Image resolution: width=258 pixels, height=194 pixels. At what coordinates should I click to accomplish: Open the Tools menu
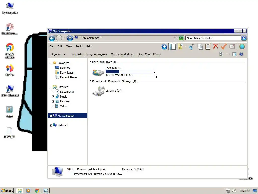pos(79,46)
